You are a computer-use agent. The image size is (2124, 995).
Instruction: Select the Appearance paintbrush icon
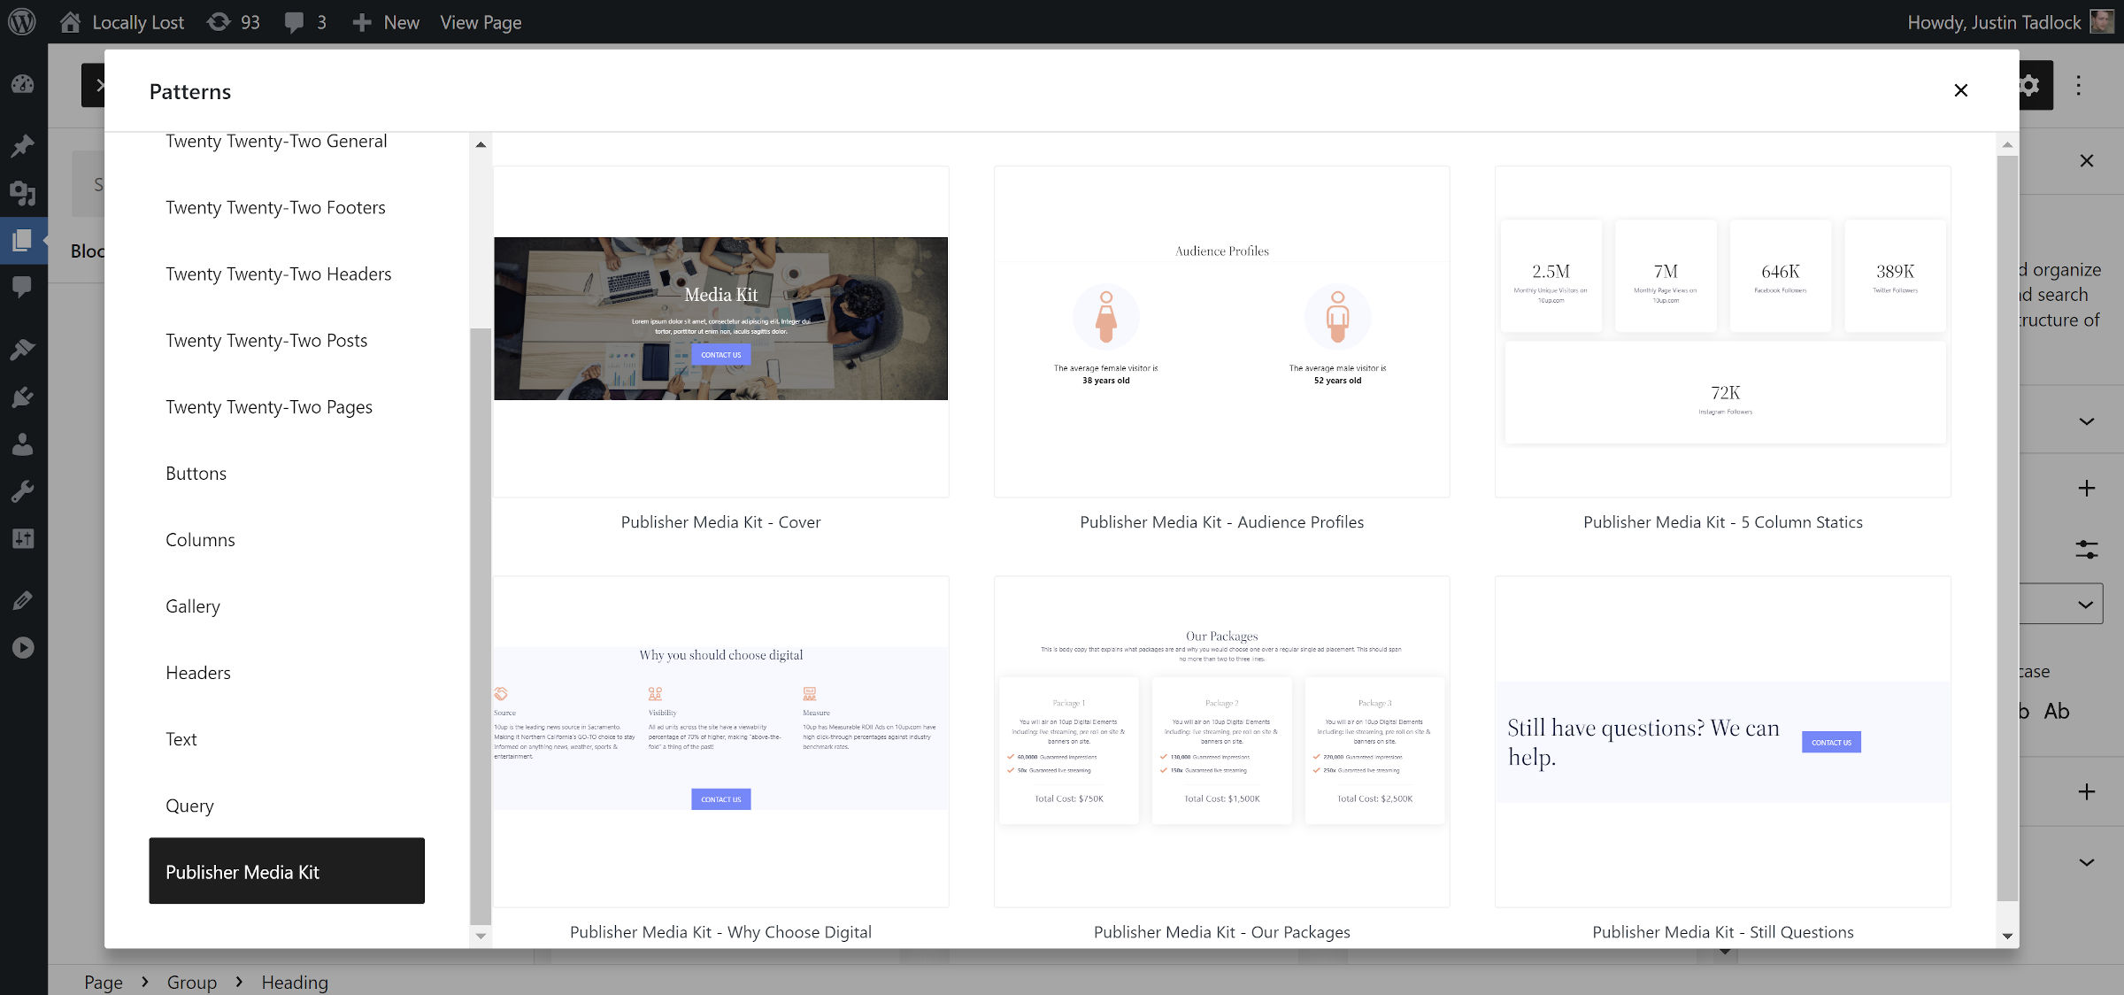tap(23, 348)
